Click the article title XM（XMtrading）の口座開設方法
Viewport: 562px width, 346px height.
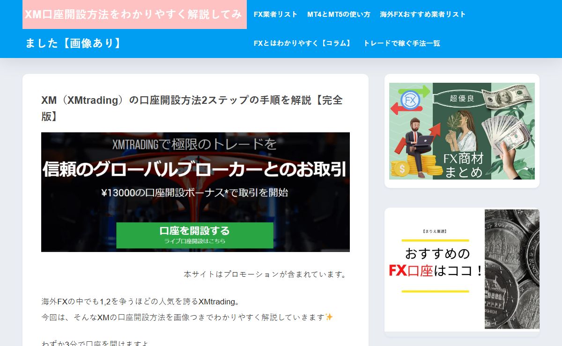tap(192, 108)
